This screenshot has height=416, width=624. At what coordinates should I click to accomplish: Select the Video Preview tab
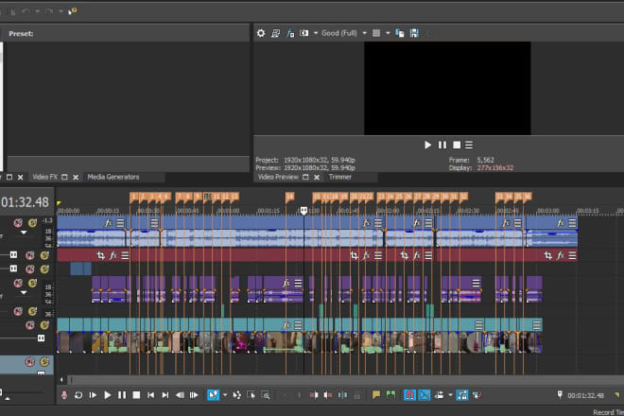coord(278,177)
